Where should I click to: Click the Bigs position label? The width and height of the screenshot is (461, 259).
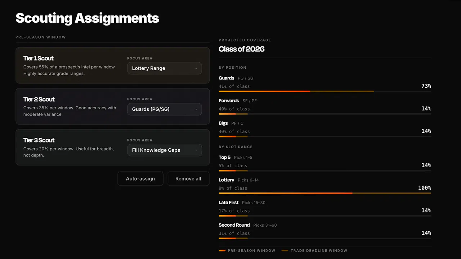[223, 123]
